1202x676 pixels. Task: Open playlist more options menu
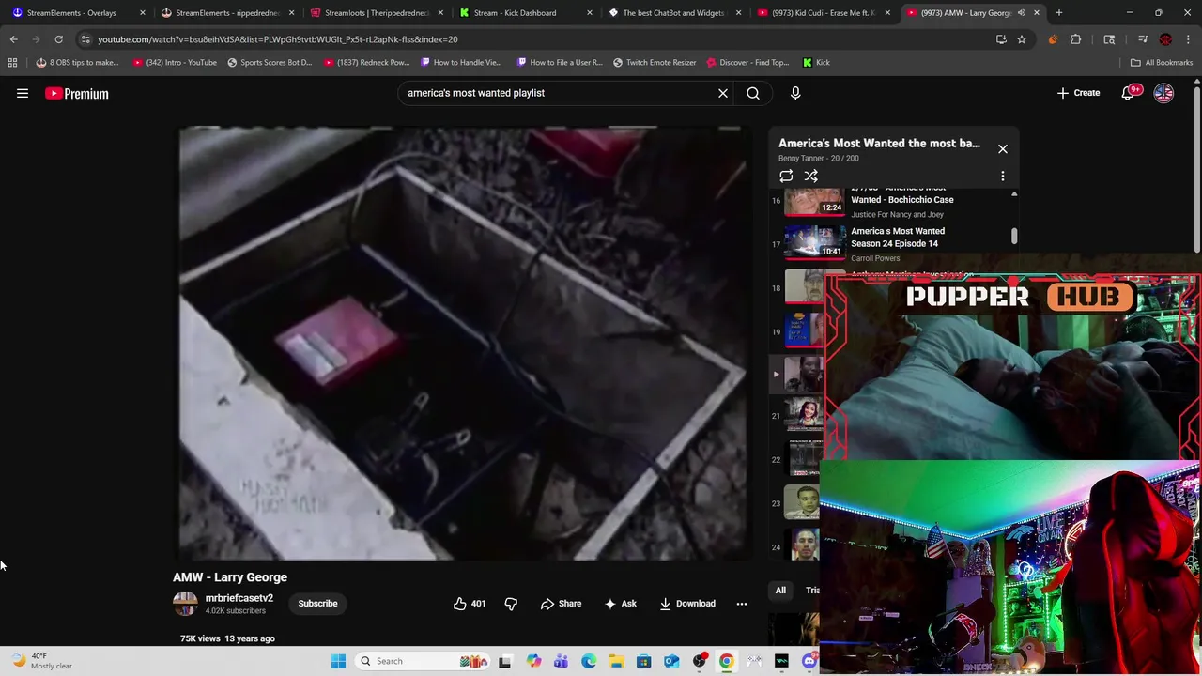click(x=1003, y=176)
